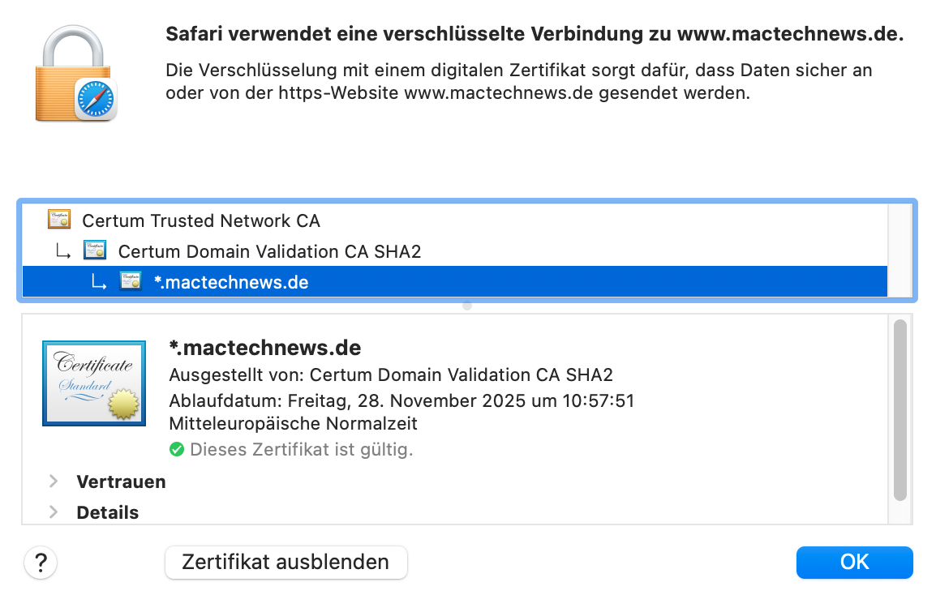Click Zertifikat ausblenden button
The width and height of the screenshot is (936, 595).
click(x=286, y=563)
